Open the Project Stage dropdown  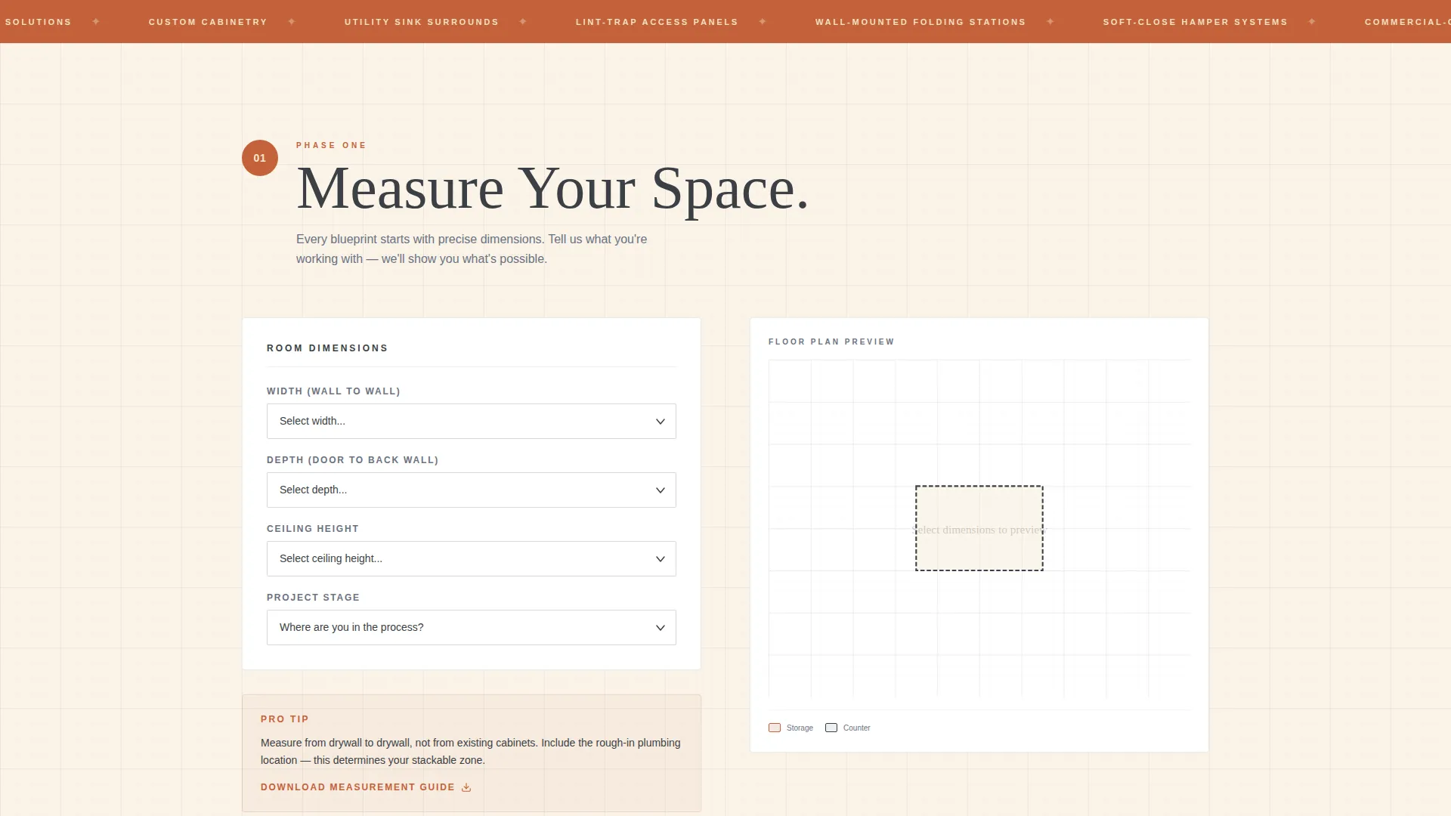coord(471,627)
